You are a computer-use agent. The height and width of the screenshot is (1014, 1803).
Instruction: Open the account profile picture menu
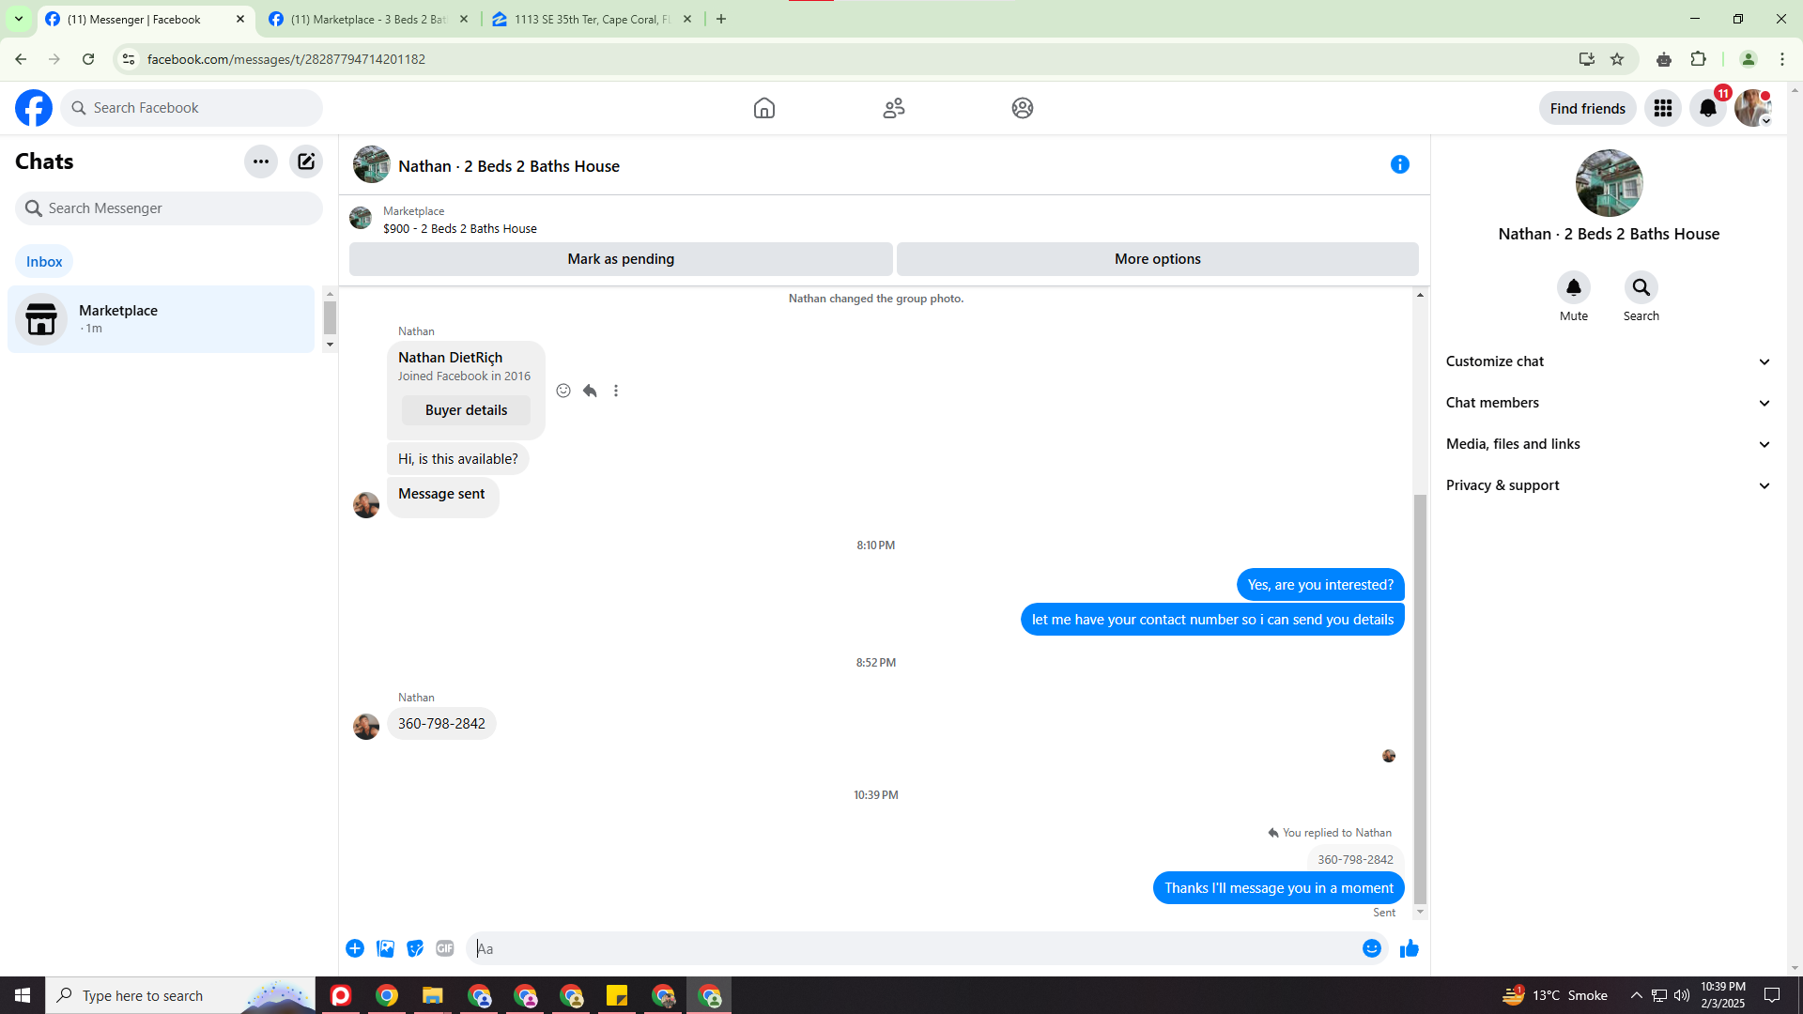1753,108
